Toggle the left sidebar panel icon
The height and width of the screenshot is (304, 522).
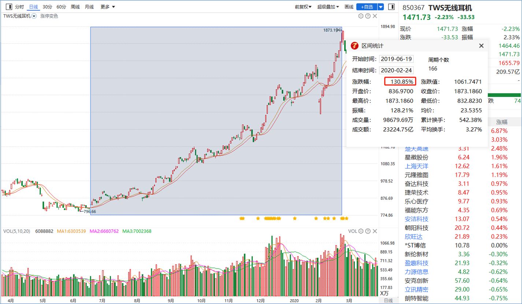(9, 7)
